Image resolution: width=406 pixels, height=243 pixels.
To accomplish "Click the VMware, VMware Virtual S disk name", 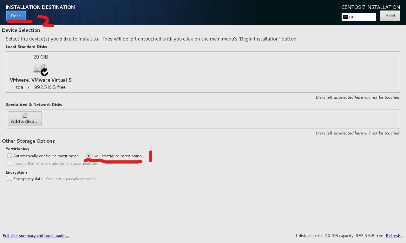I will click(x=41, y=80).
